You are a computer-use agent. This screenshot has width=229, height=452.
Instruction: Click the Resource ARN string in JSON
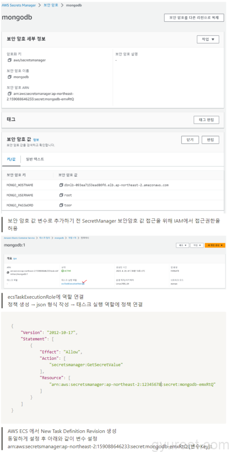(132, 384)
